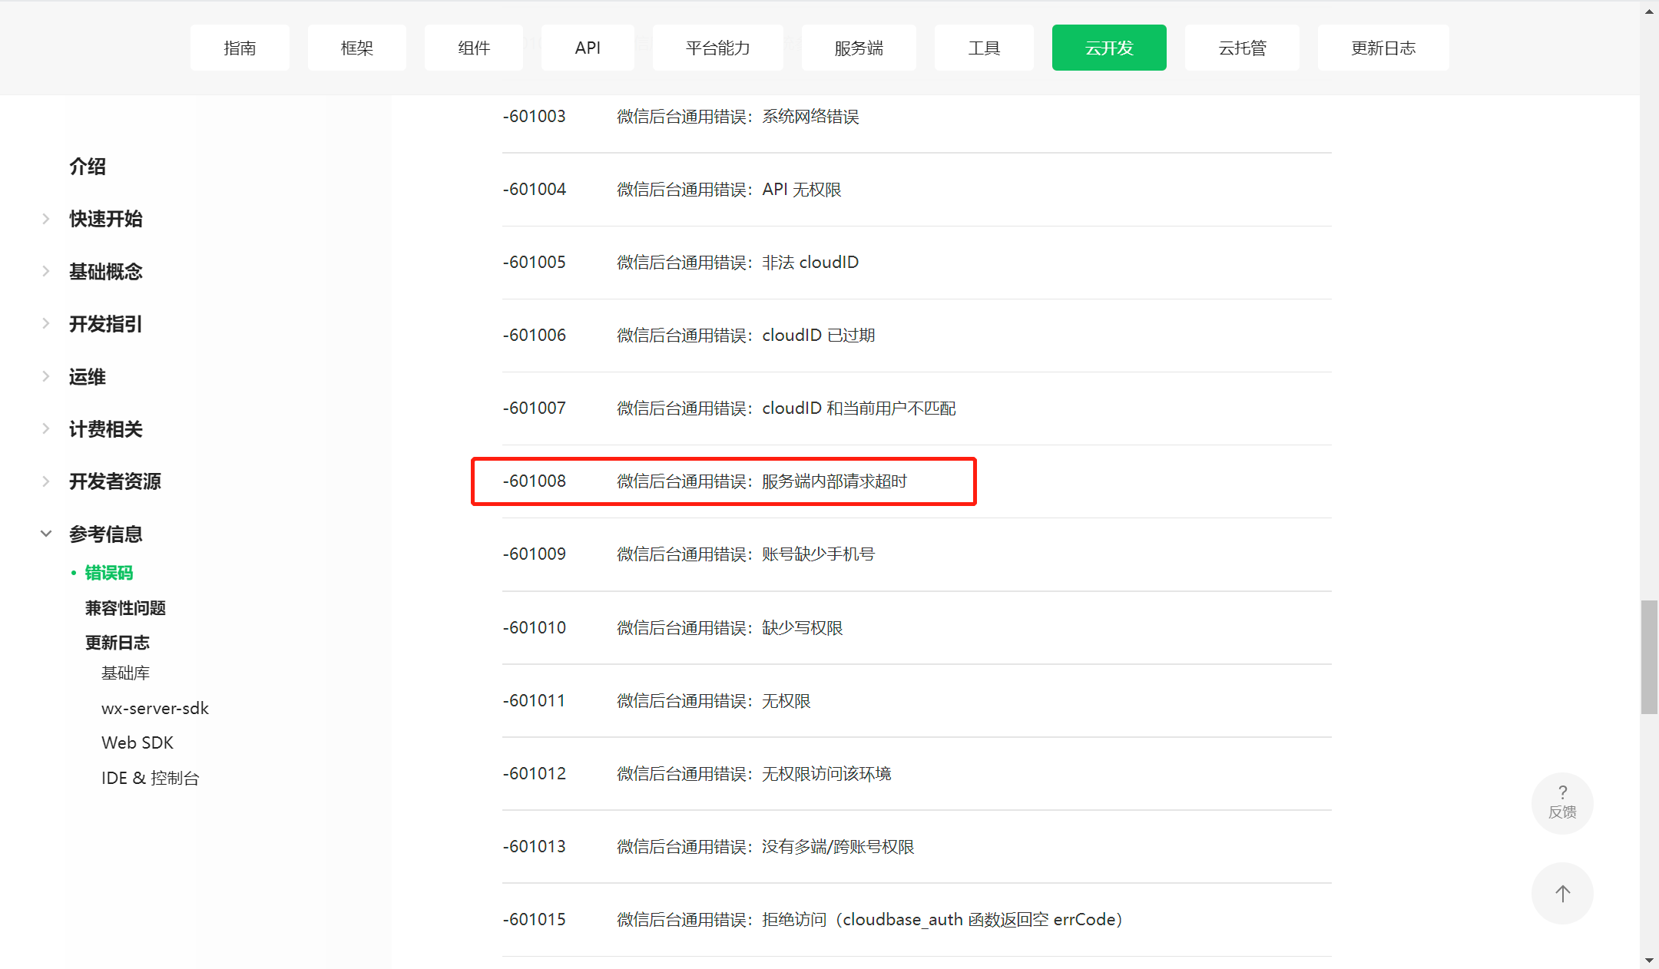Click the feedback question mark button
This screenshot has width=1659, height=969.
tap(1561, 802)
